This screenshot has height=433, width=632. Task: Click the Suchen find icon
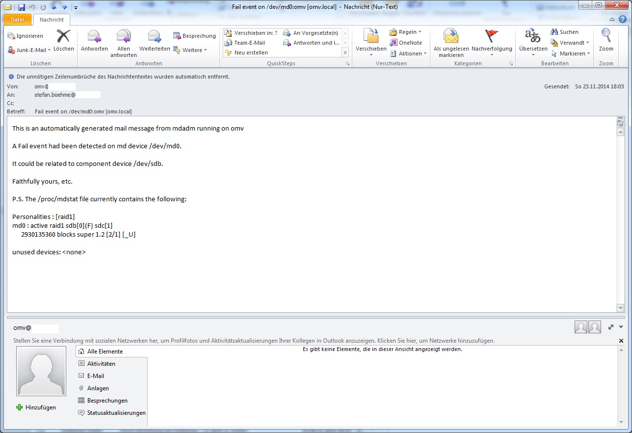pyautogui.click(x=565, y=32)
